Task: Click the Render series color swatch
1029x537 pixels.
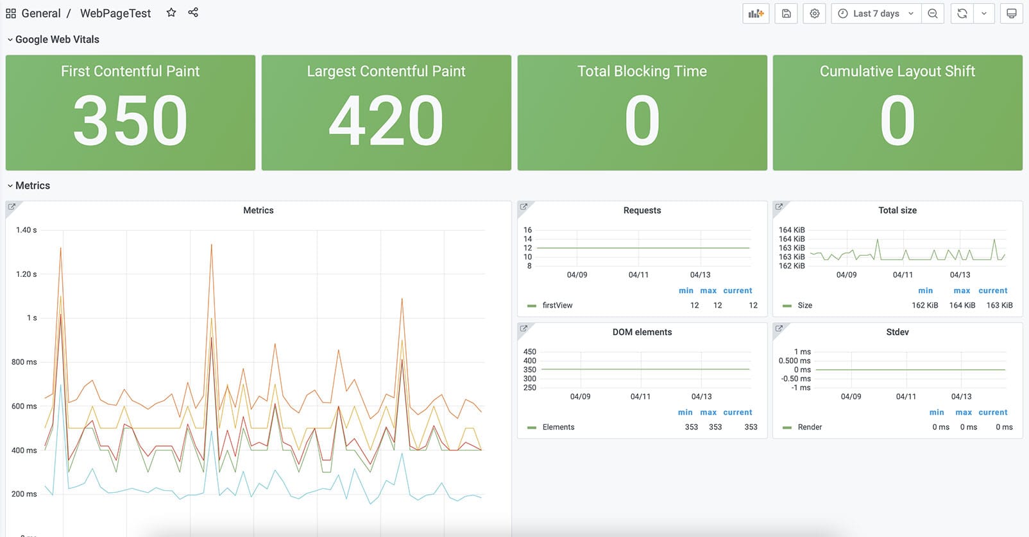Action: click(x=787, y=427)
